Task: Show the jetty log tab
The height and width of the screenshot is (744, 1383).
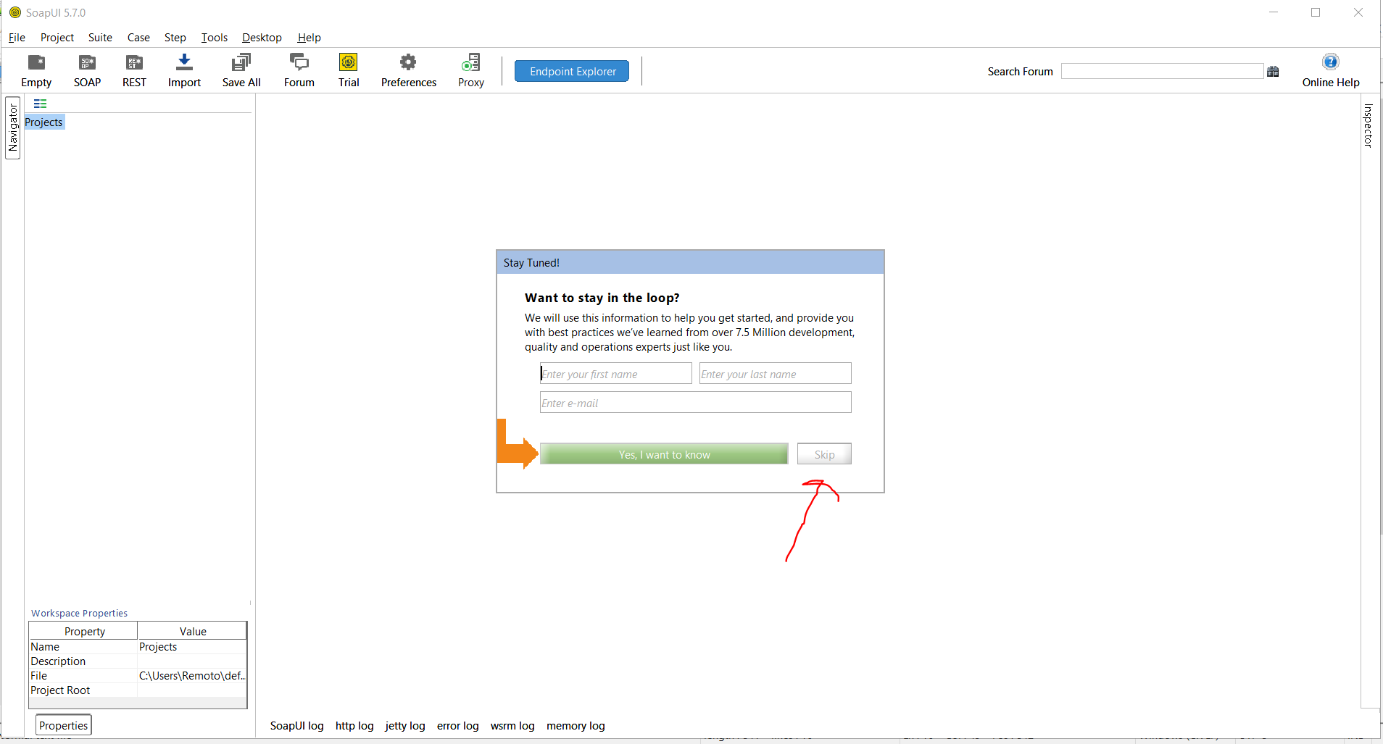Action: 405,726
